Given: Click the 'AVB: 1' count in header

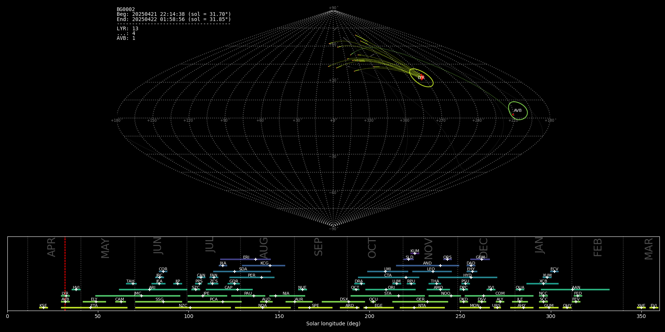Looking at the screenshot, I should (x=126, y=38).
